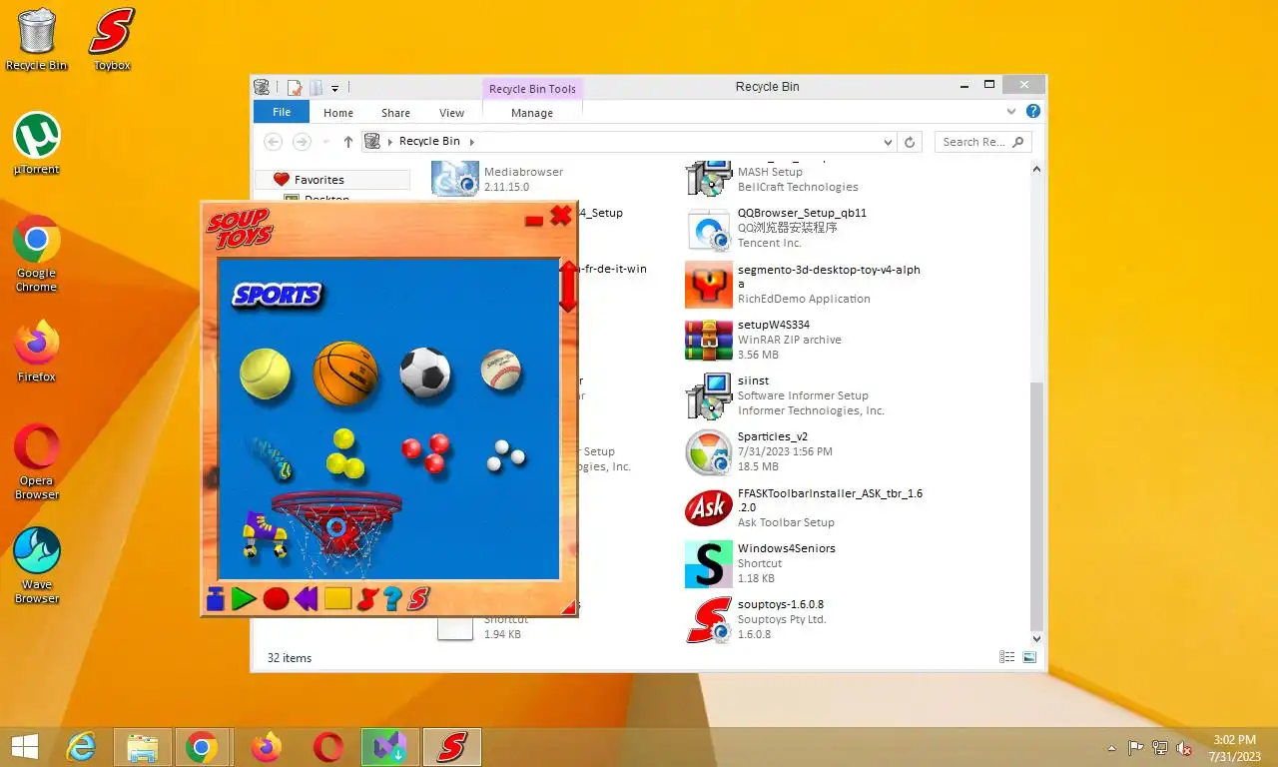Open Toybox desktop shortcut
This screenshot has width=1278, height=767.
point(112,40)
